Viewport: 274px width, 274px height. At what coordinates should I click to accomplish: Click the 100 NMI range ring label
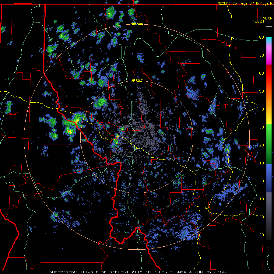coord(137,24)
